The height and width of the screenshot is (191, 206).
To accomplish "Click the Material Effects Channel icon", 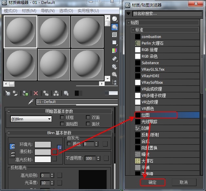I will pos(78,93).
